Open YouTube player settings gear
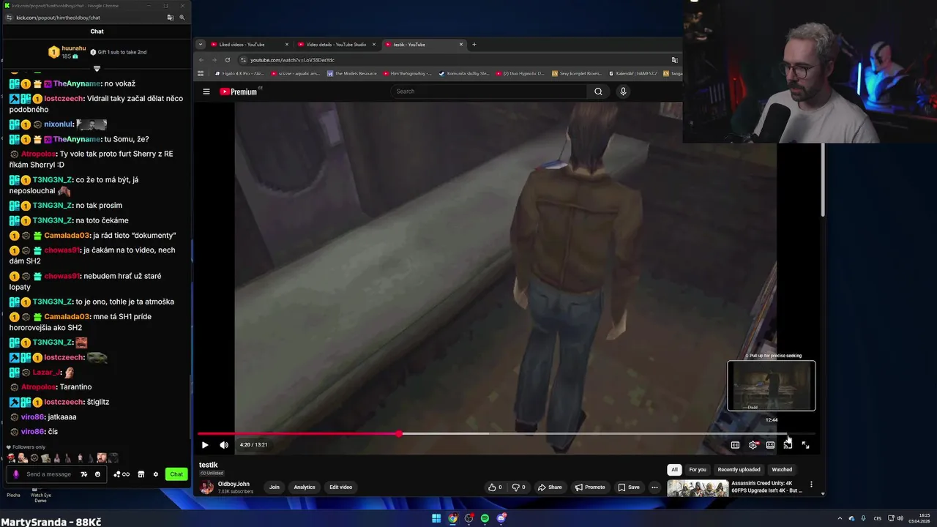The image size is (937, 527). point(753,445)
